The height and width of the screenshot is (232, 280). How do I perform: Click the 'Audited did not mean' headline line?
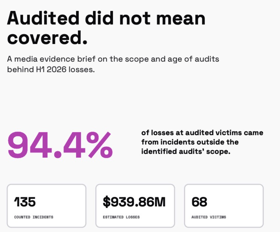coord(106,18)
